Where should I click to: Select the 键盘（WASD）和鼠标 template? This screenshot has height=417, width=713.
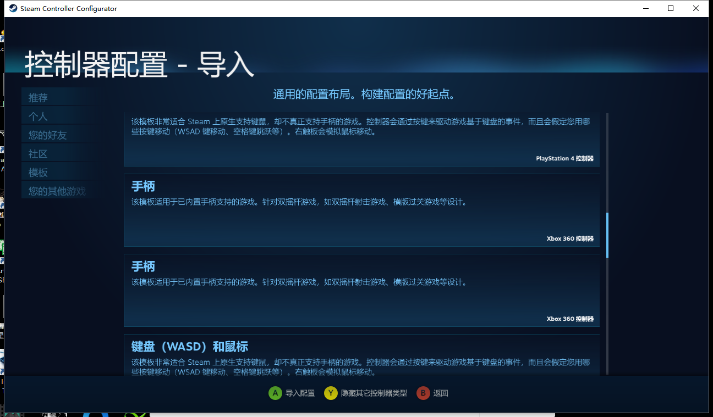point(361,357)
